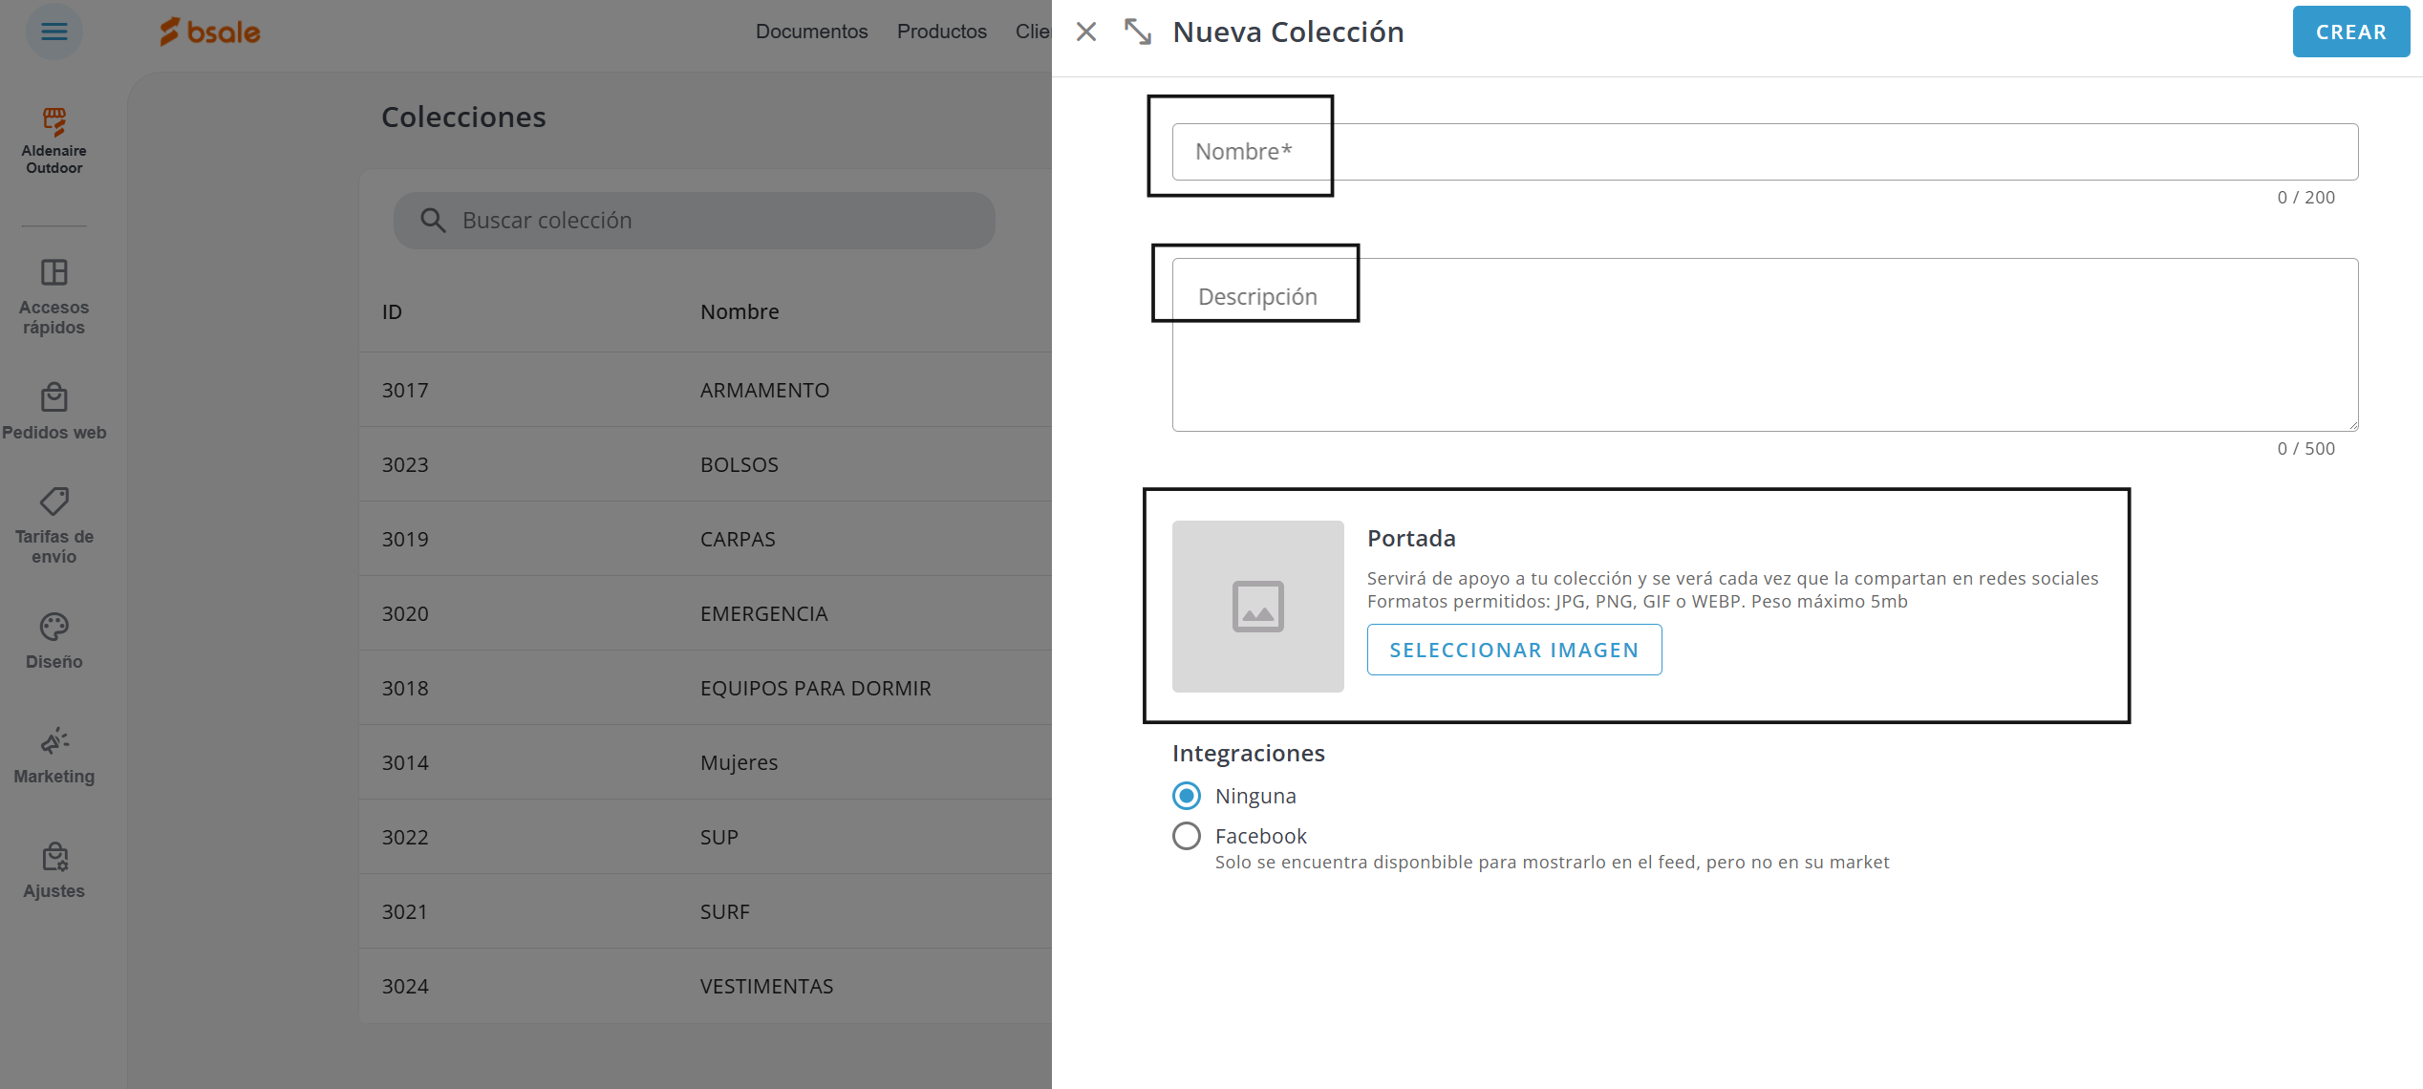Viewport: 2423px width, 1089px height.
Task: Open Accesos rápidos sidebar icon
Action: pyautogui.click(x=54, y=273)
